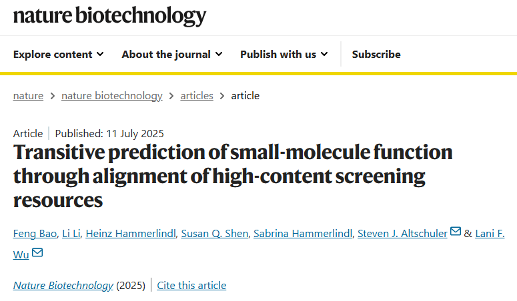Go to nature breadcrumb link

pos(28,96)
